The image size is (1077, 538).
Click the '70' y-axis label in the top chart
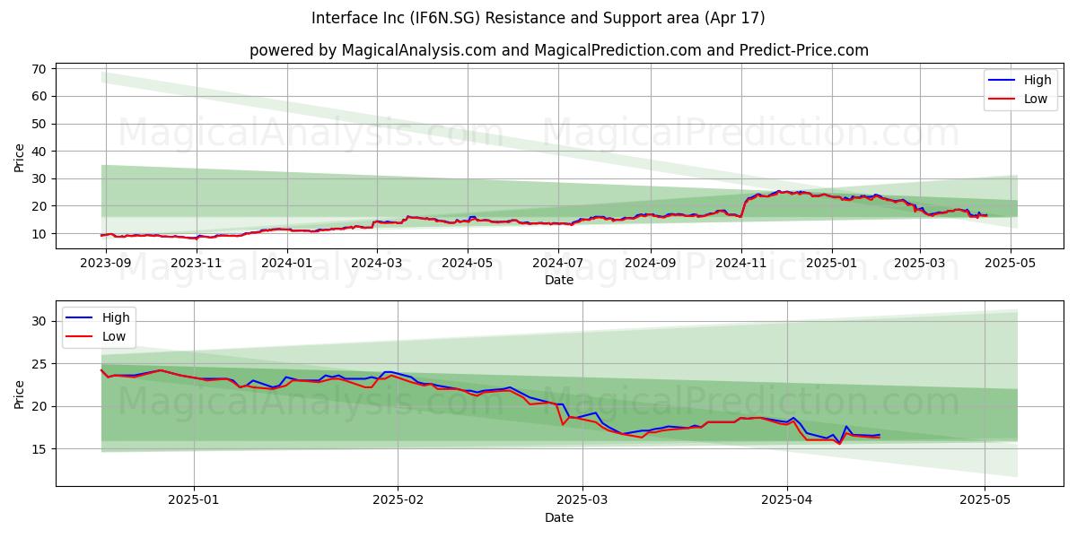click(x=41, y=68)
